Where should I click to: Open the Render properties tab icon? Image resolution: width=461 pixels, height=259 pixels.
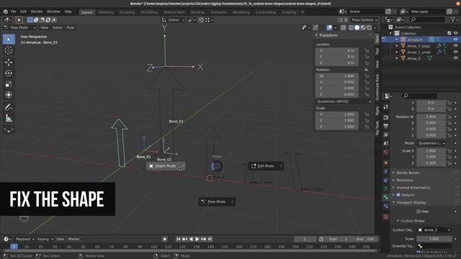pyautogui.click(x=386, y=117)
